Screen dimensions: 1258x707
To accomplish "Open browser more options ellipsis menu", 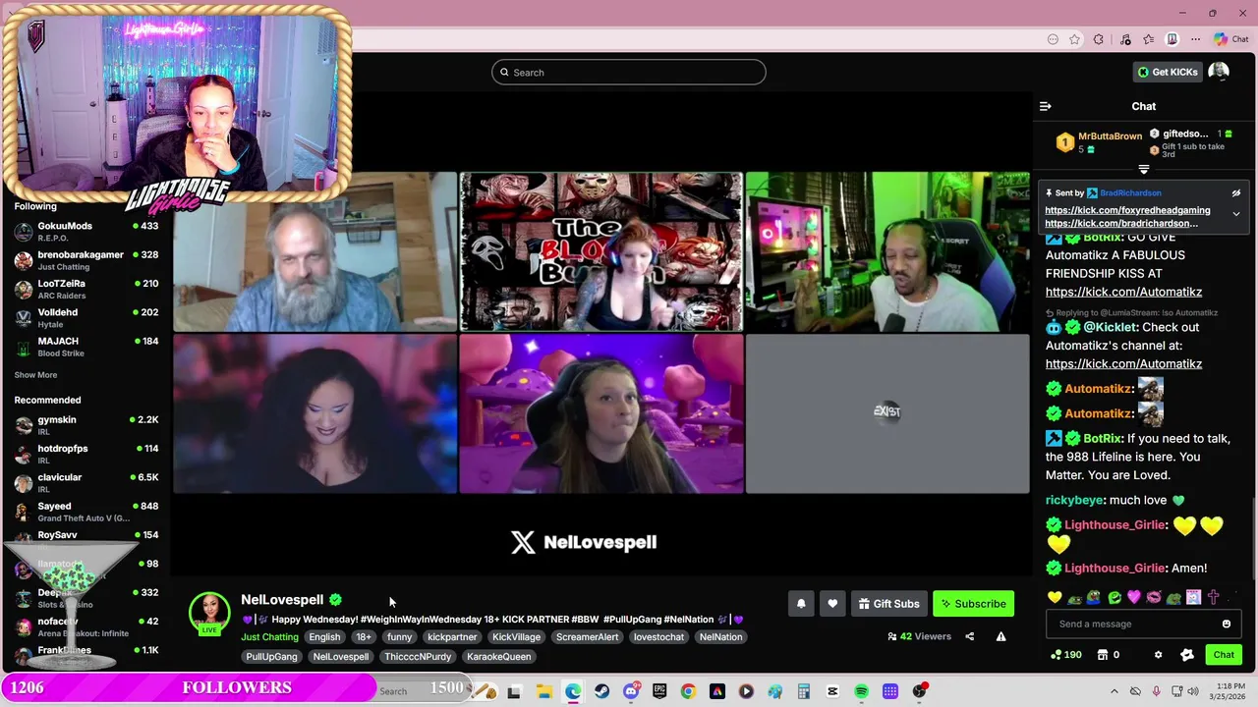I will (x=1195, y=39).
